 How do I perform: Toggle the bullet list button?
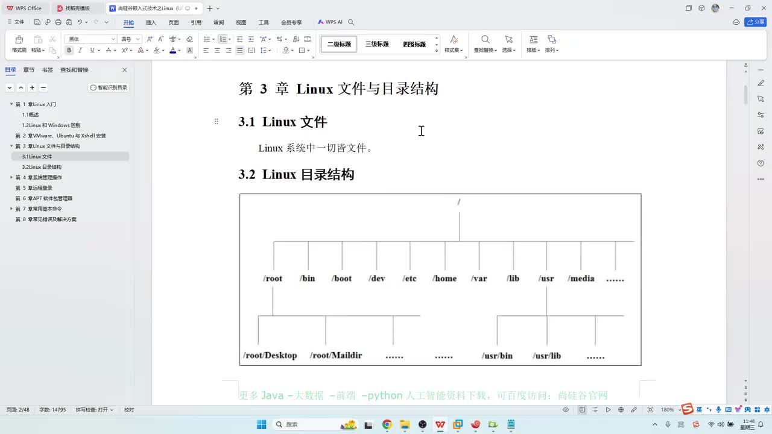click(207, 39)
